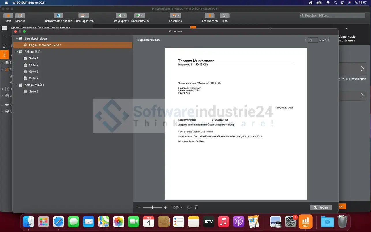Collapse the Begleitschreiben tree group
The width and height of the screenshot is (371, 232).
point(17,39)
